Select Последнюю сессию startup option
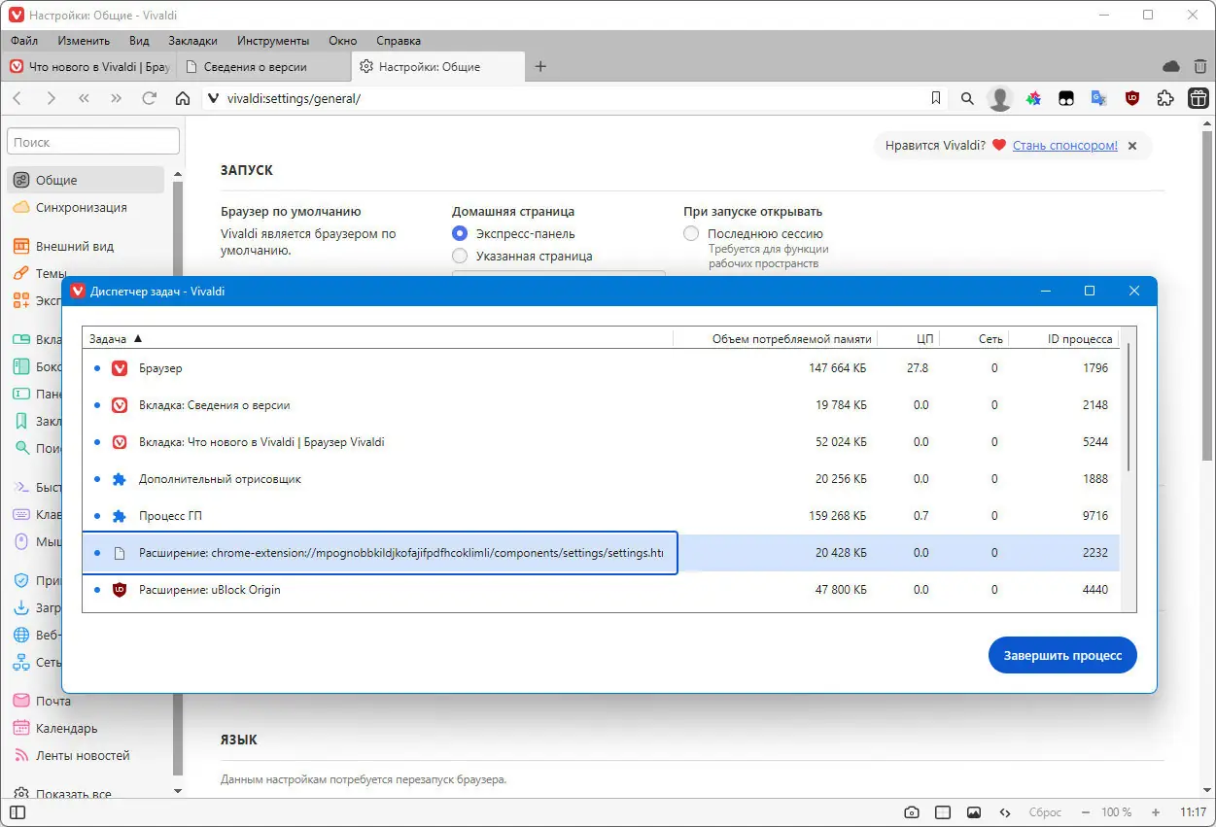Screen dimensions: 1216x827 (691, 233)
